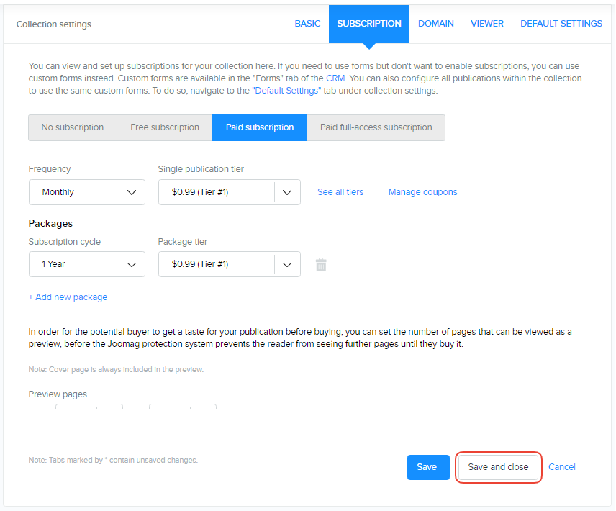Delete the package with the trash icon
Viewport: 616px width, 511px height.
(321, 265)
